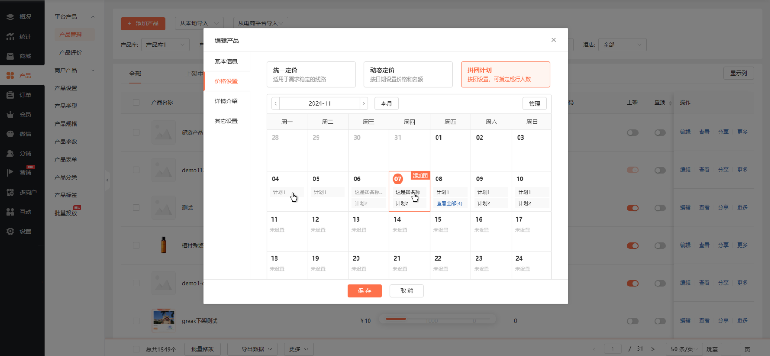
Task: Switch to the 详情介绍 tab
Action: [x=226, y=101]
